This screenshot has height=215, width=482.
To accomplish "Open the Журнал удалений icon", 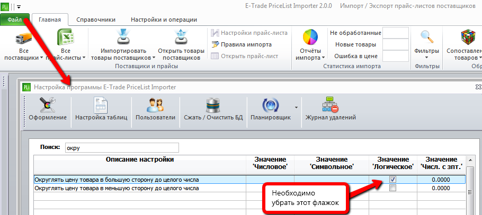I will point(331,105).
